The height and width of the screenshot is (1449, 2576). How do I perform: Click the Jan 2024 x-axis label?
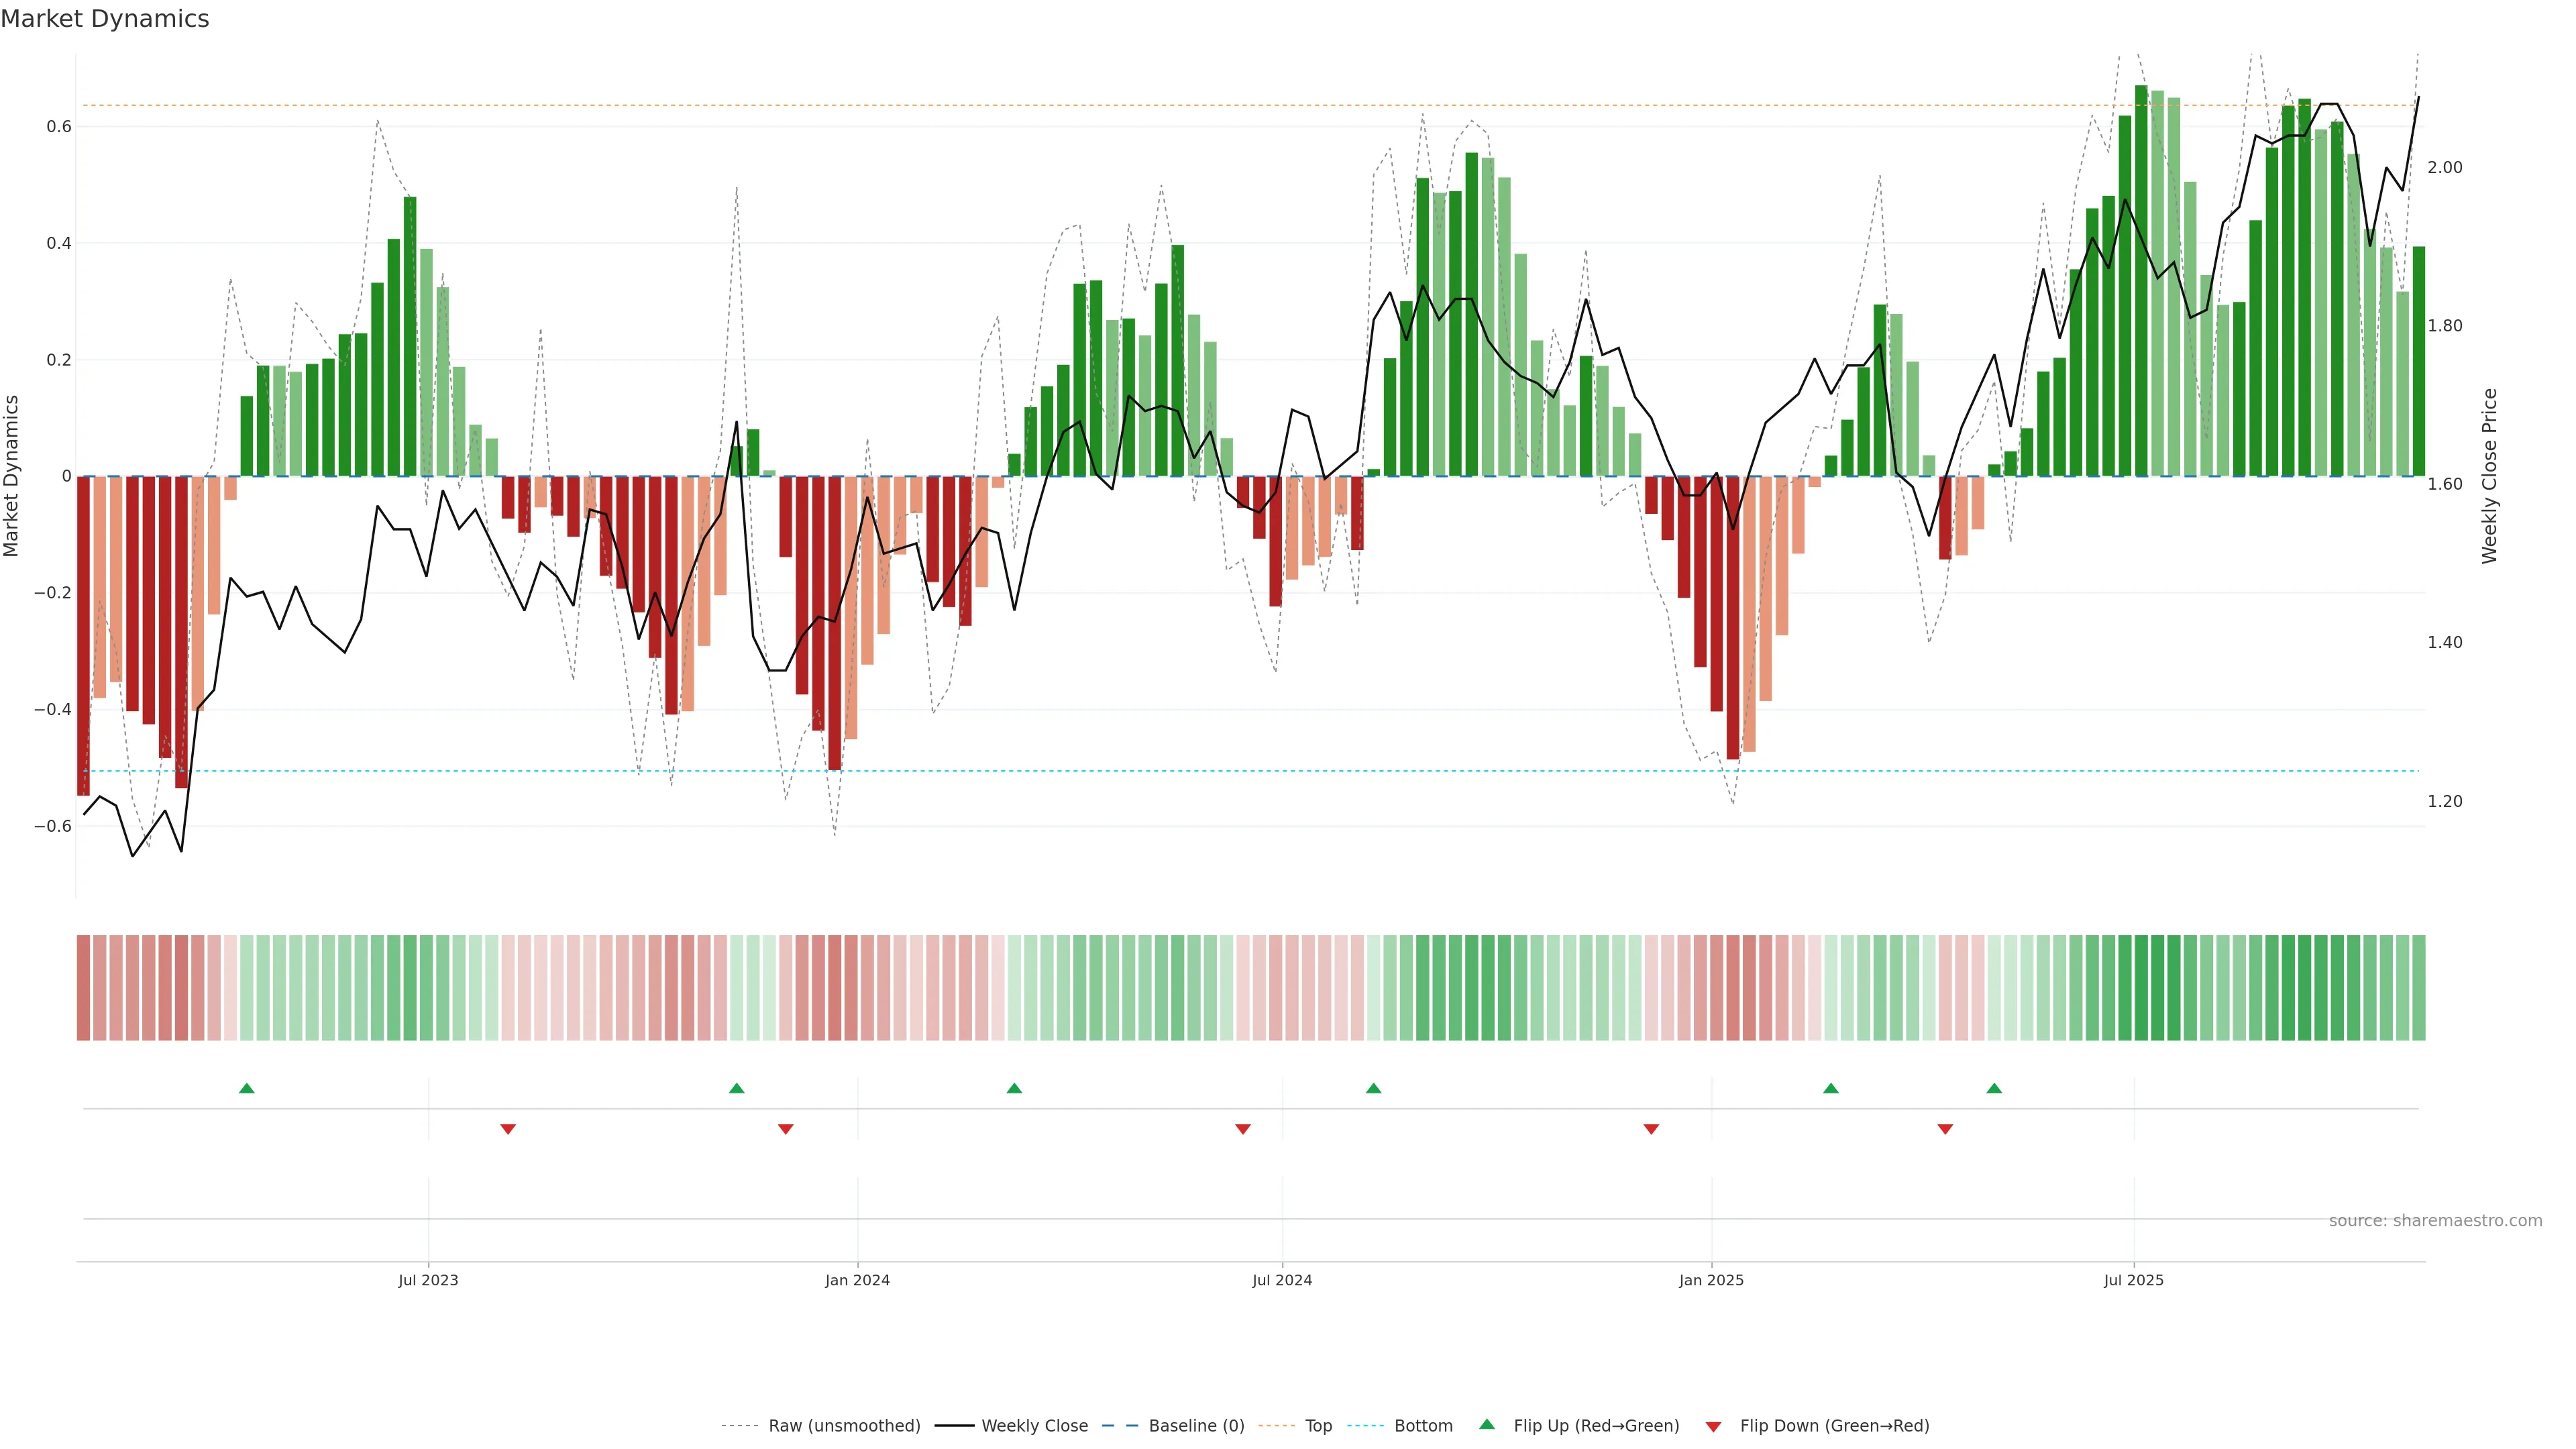click(857, 1280)
